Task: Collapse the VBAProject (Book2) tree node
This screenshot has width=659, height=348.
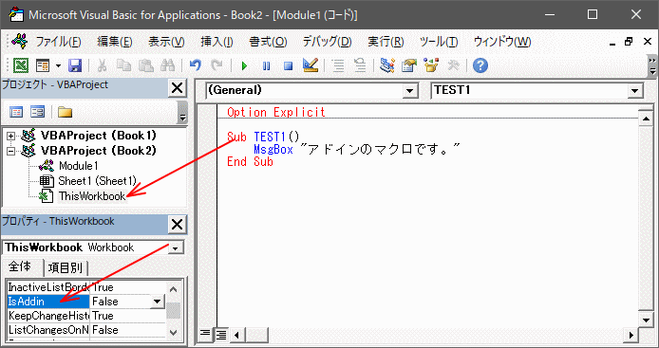Action: pyautogui.click(x=11, y=151)
